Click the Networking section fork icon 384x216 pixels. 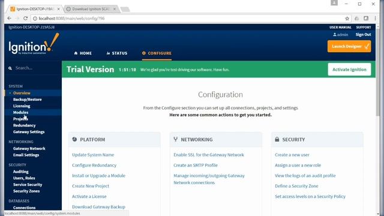coord(176,139)
